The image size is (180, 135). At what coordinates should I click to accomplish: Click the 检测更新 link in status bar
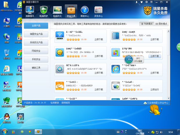(55, 102)
